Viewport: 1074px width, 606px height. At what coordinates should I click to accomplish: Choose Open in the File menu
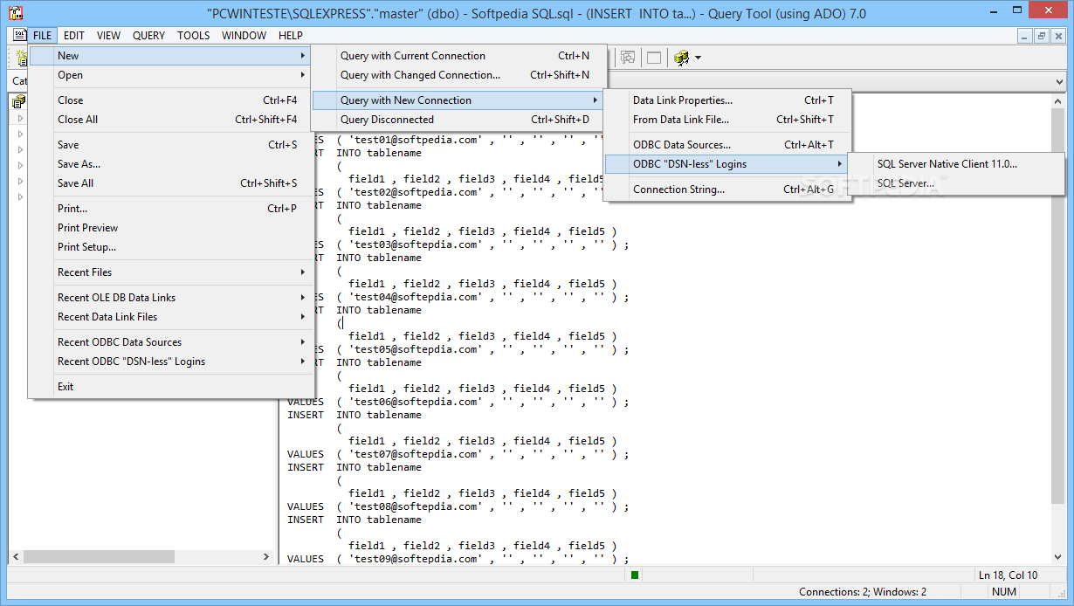171,75
